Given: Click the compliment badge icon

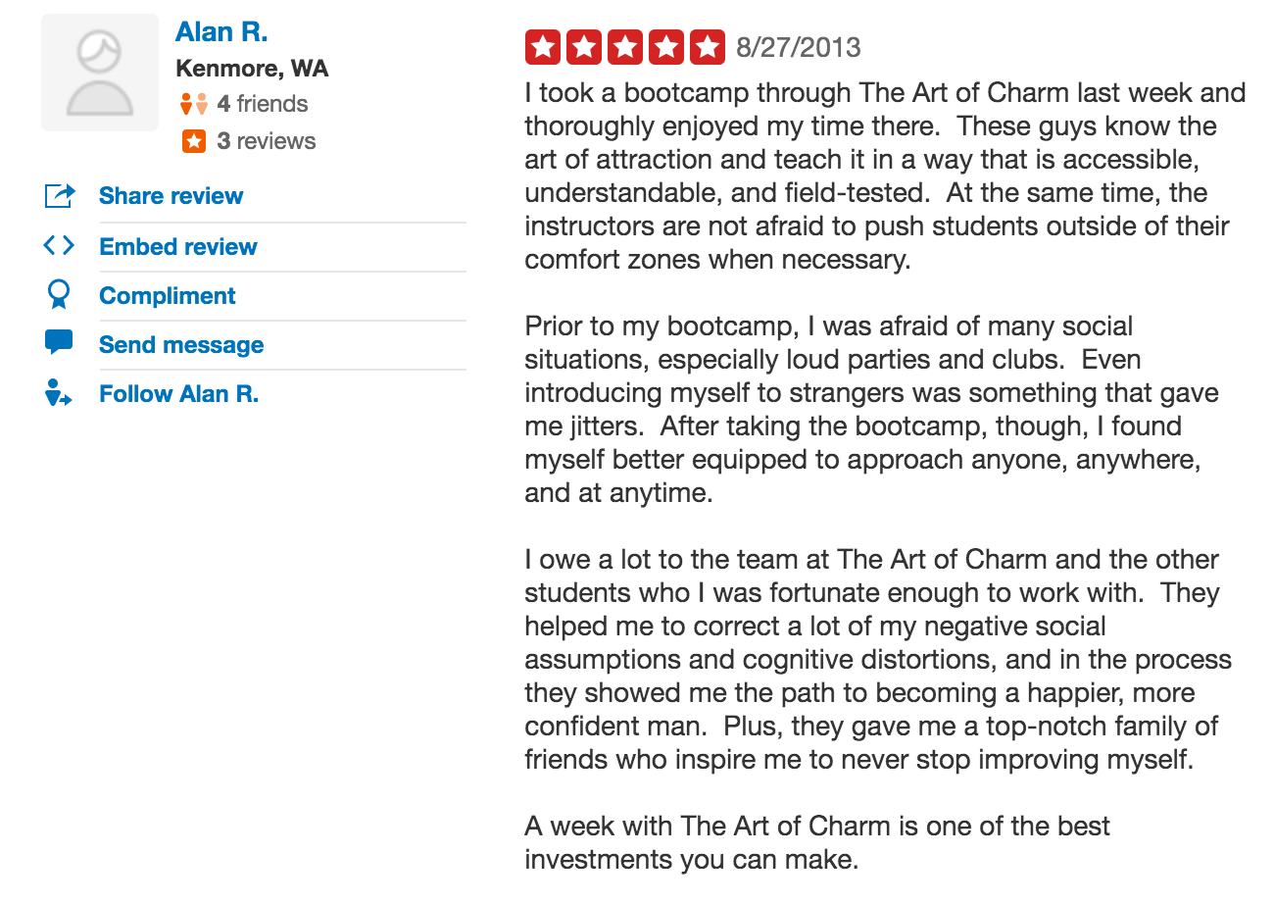Looking at the screenshot, I should tap(59, 295).
